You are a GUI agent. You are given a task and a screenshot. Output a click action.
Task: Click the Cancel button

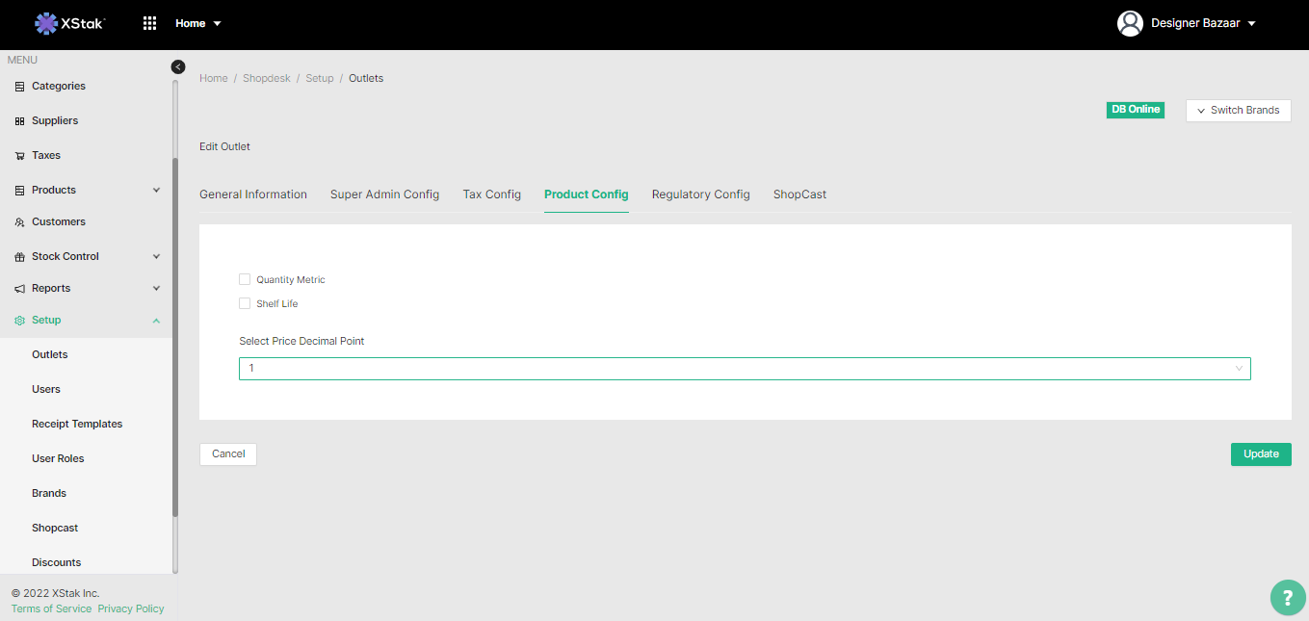point(228,453)
